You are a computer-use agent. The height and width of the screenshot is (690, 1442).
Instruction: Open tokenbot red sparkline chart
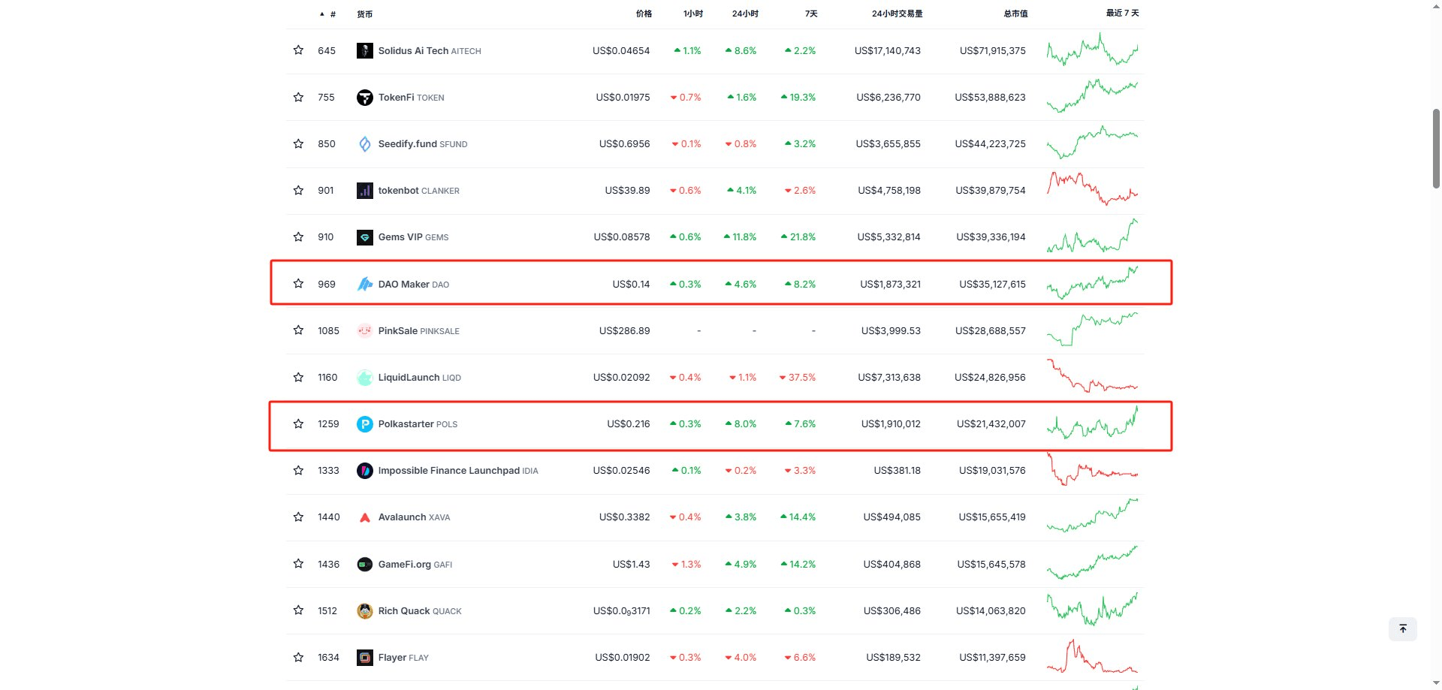coord(1092,188)
